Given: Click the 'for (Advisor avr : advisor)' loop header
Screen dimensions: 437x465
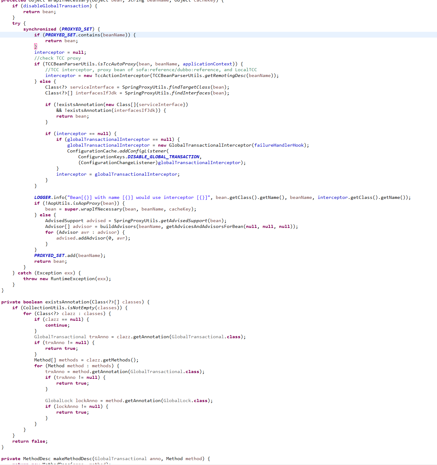Looking at the screenshot, I should click(x=85, y=232).
